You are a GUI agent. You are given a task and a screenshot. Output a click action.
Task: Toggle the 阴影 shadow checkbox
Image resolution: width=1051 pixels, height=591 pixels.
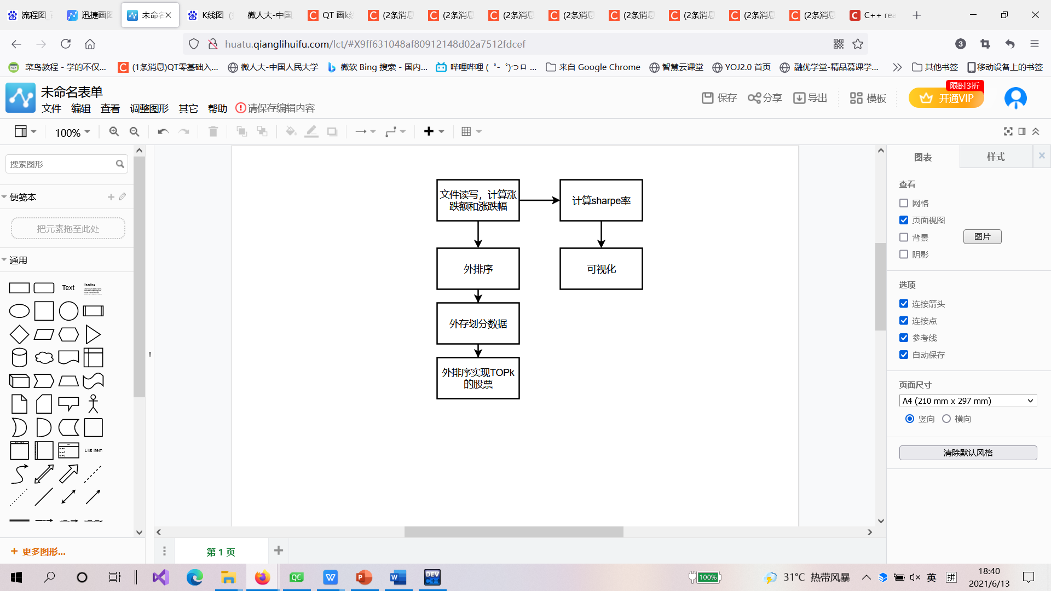click(904, 254)
